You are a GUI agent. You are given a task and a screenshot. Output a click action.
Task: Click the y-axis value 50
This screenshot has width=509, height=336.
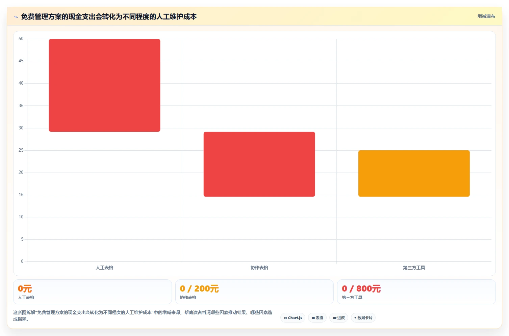(x=21, y=39)
